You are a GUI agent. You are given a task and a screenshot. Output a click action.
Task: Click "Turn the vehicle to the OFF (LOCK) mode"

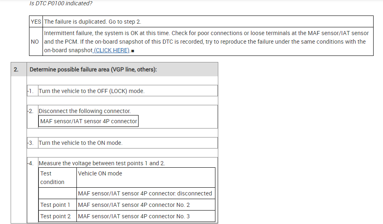92,91
